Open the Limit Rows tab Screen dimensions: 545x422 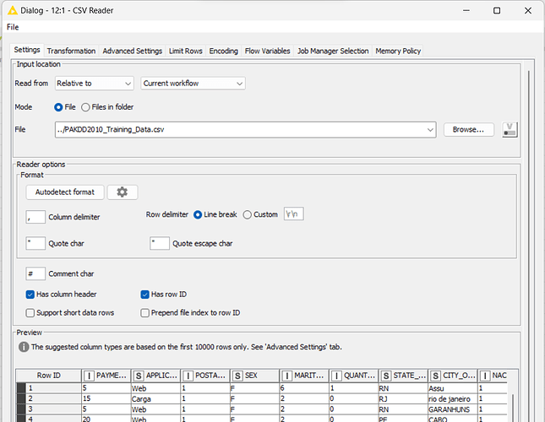point(186,51)
